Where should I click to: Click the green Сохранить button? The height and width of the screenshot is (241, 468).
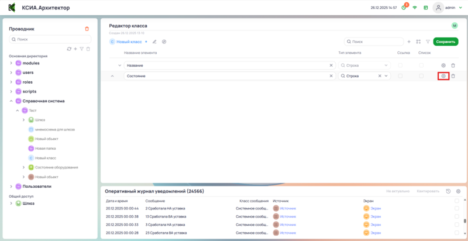point(445,42)
